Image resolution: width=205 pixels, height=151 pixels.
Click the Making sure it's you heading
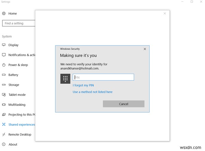click(78, 55)
